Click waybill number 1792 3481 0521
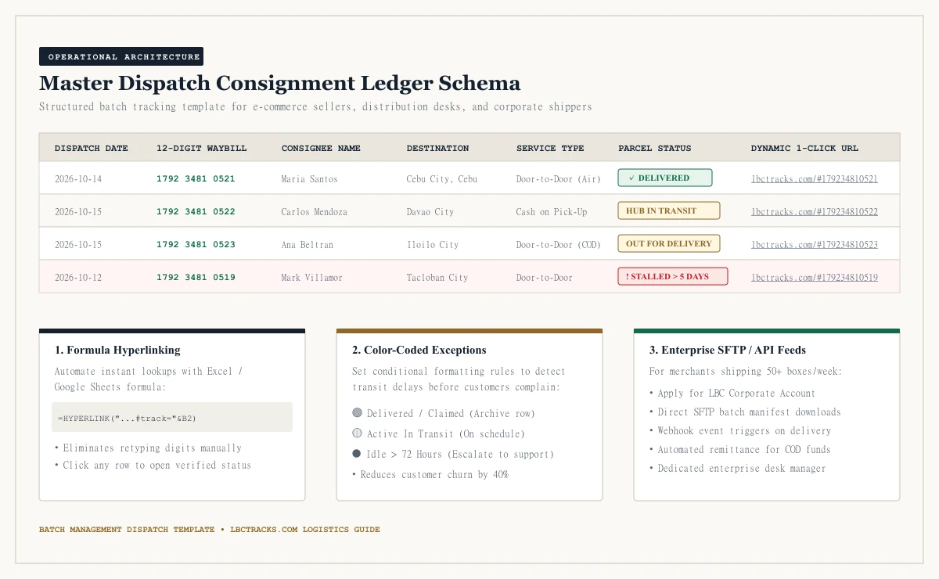939x579 pixels. (x=196, y=179)
